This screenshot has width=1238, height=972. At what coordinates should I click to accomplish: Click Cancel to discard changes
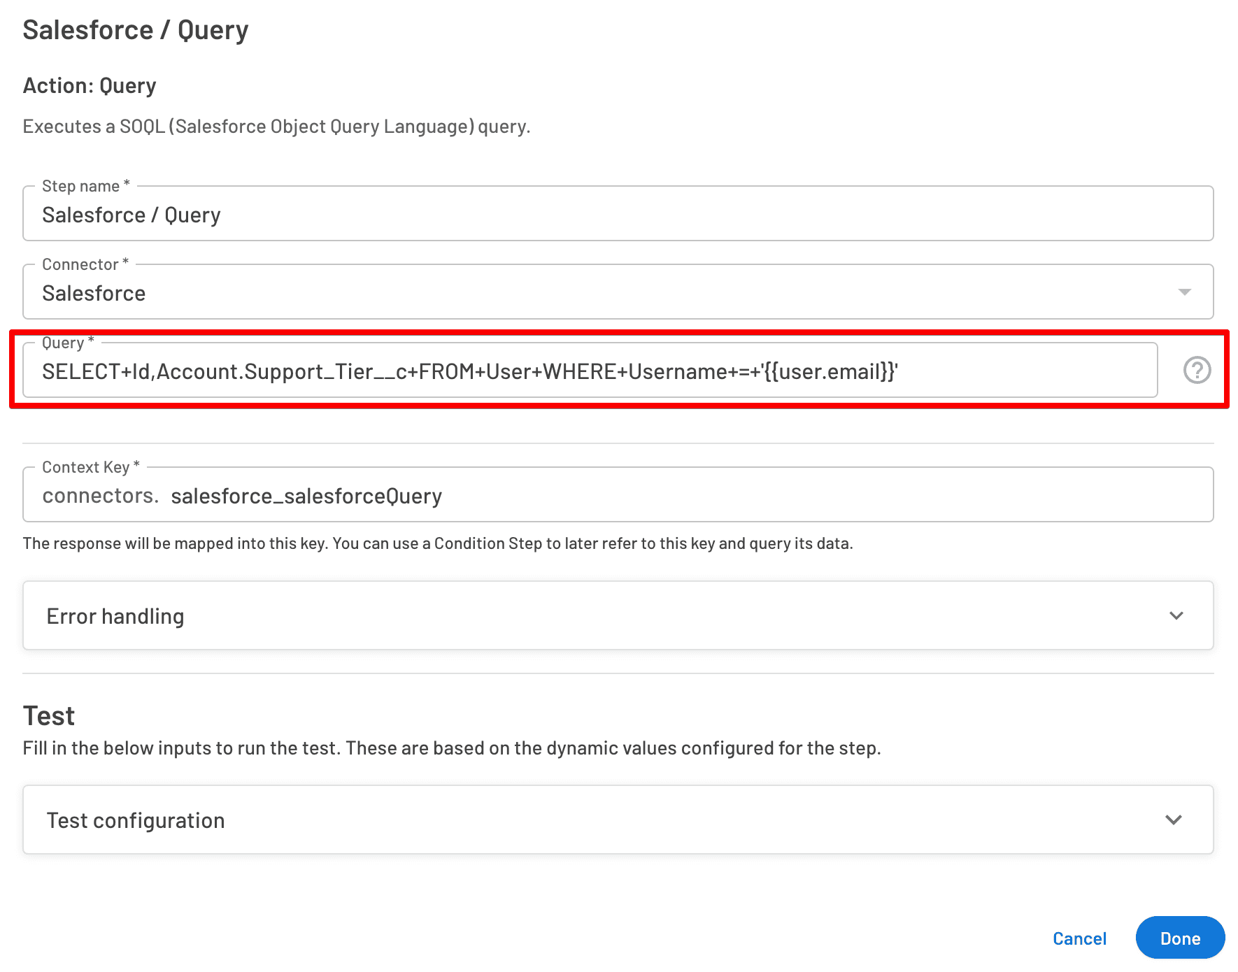point(1079,938)
